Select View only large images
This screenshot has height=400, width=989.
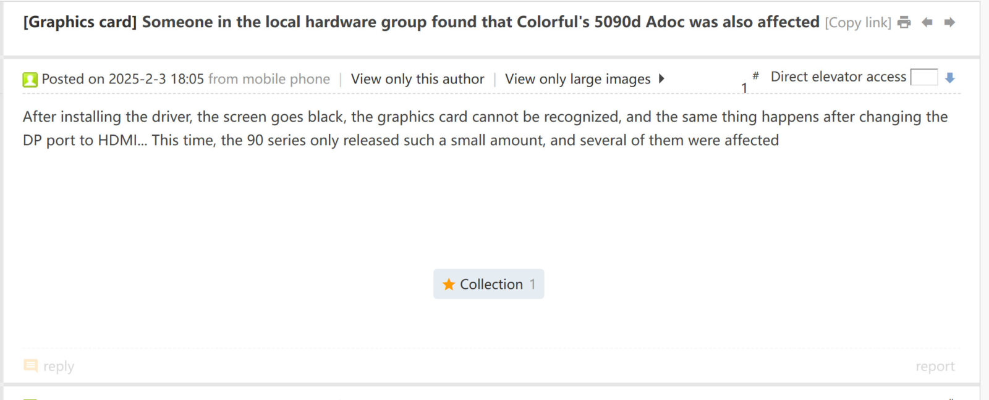click(x=577, y=79)
